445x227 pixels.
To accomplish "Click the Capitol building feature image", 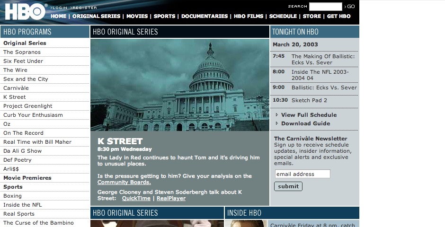I will pos(179,85).
